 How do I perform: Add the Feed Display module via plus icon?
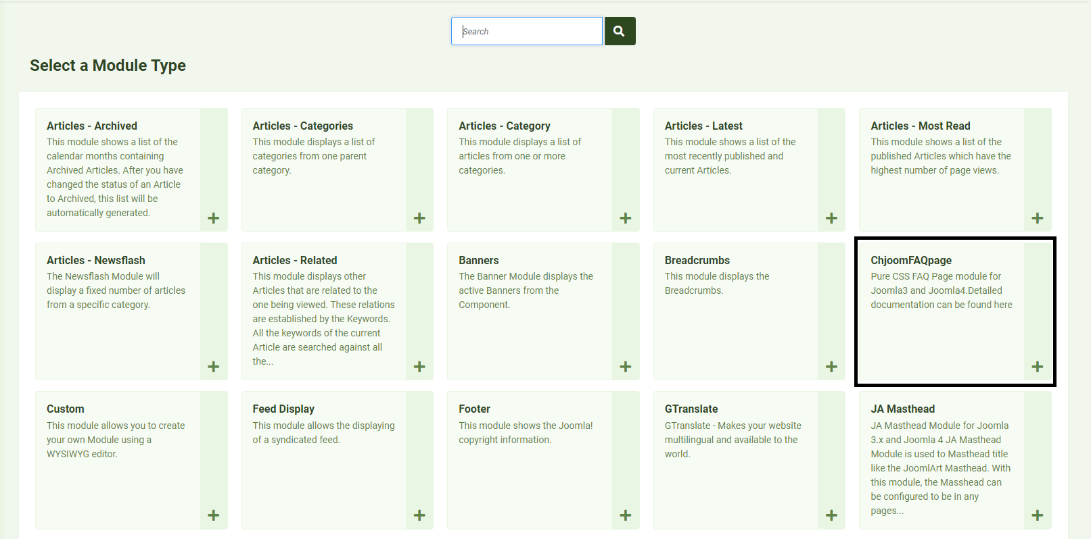pyautogui.click(x=419, y=515)
